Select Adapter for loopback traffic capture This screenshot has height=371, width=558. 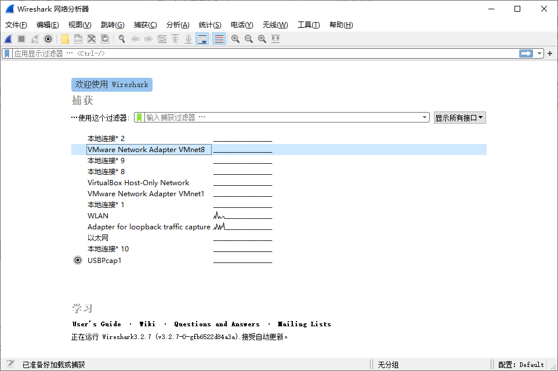tap(278, 227)
